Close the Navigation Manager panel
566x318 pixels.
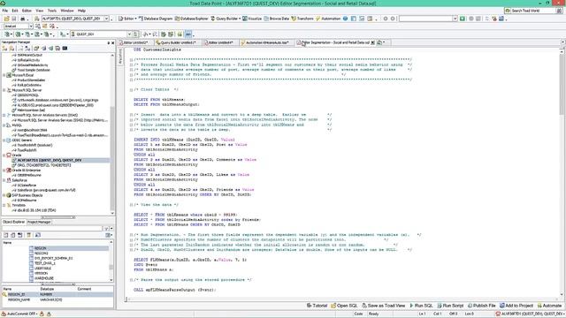112,42
